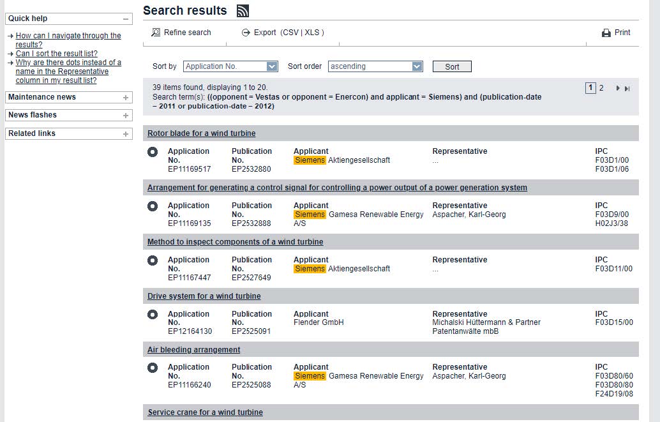The width and height of the screenshot is (660, 422).
Task: Open 'Drive system for a wind turbine' result
Action: pos(204,296)
